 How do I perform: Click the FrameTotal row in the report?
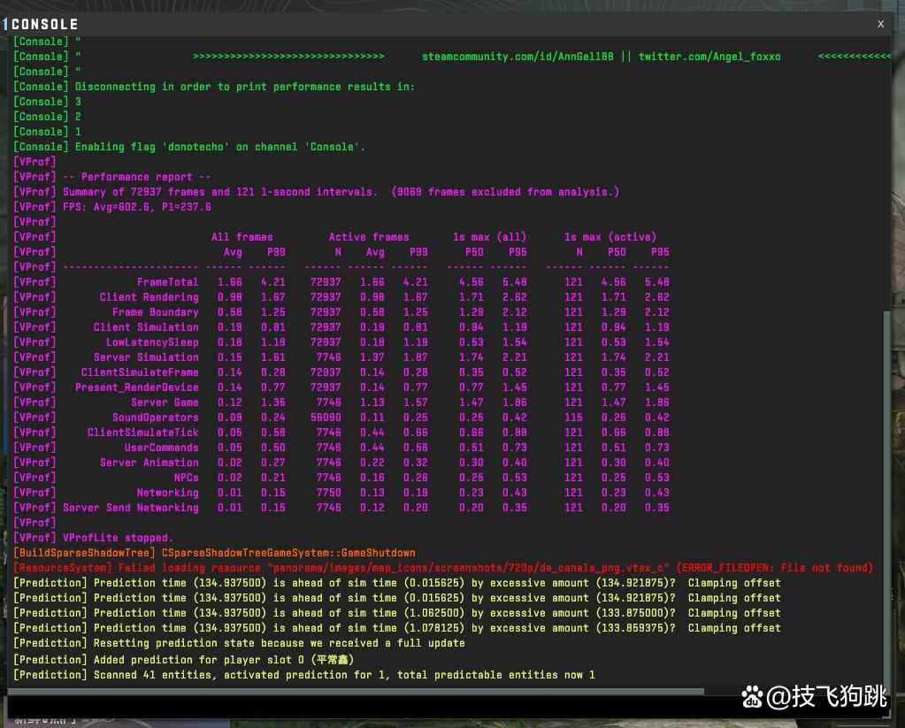click(167, 282)
